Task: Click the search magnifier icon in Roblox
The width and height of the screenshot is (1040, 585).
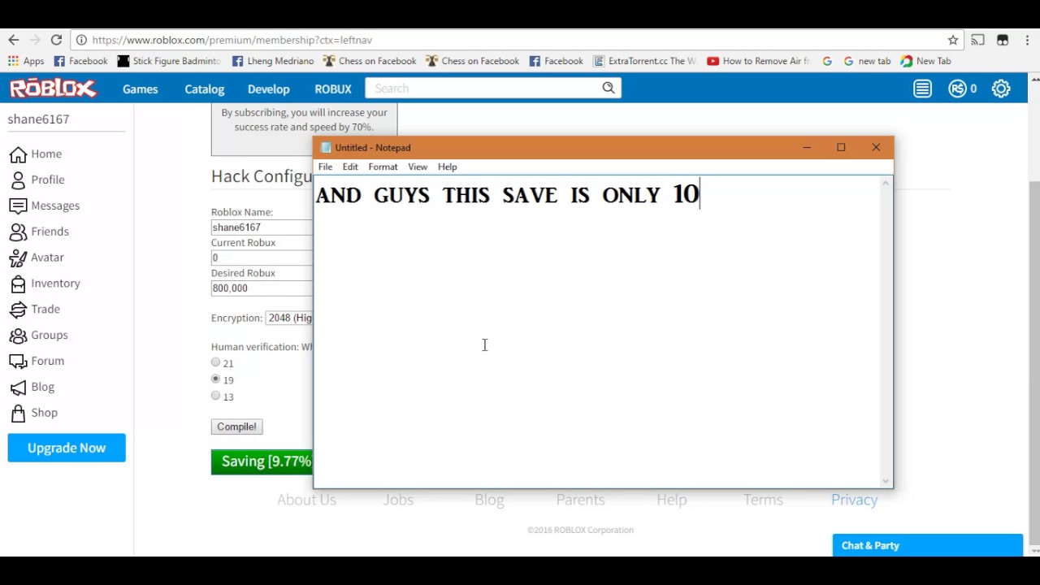Action: [609, 88]
